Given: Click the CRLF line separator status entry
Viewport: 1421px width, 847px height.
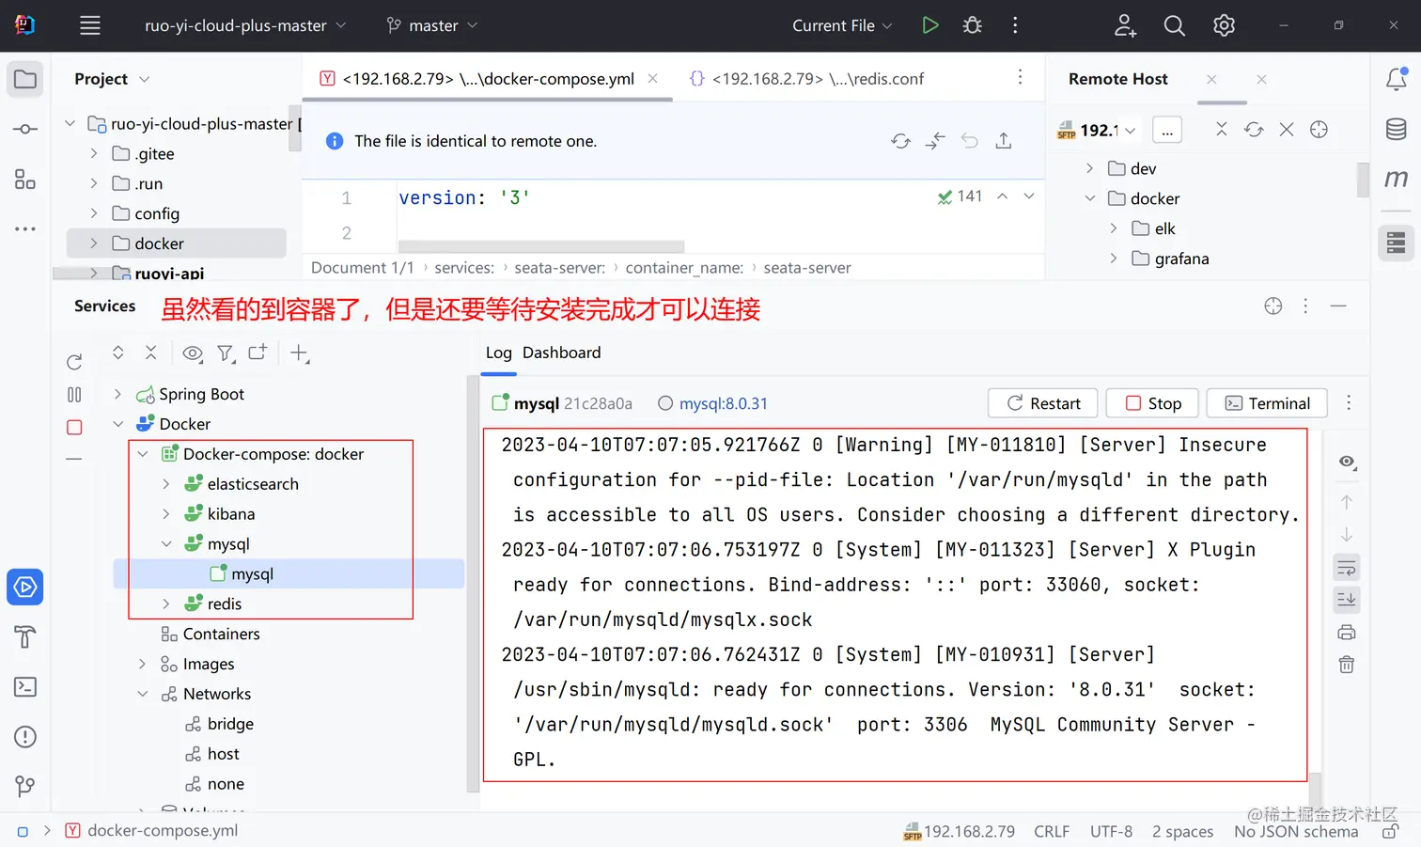Looking at the screenshot, I should [1052, 831].
